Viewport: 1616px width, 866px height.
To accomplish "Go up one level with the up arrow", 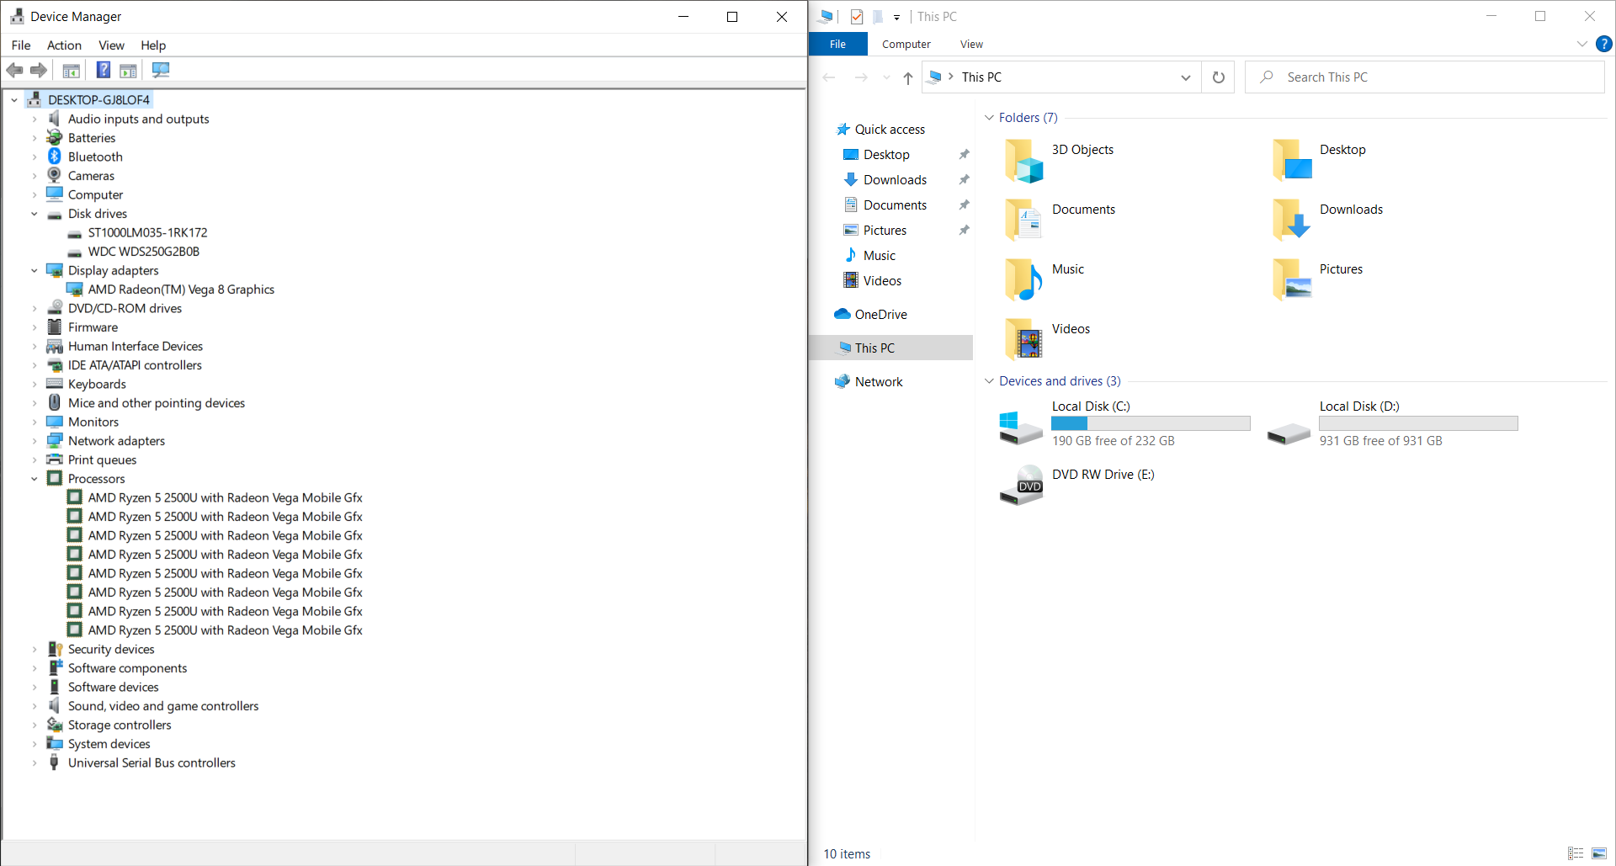I will pos(907,77).
